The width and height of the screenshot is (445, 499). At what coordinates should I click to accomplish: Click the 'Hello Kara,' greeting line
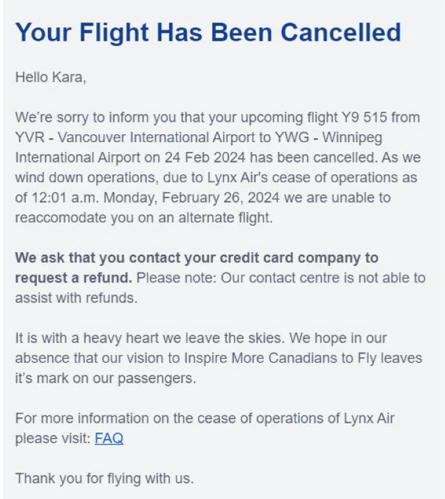(51, 77)
